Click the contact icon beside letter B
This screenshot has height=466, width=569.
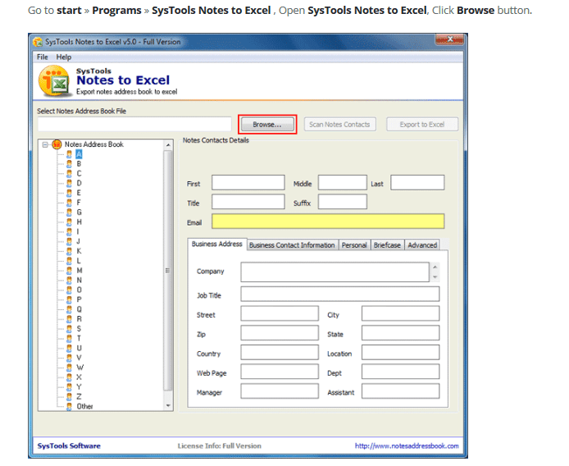coord(69,164)
